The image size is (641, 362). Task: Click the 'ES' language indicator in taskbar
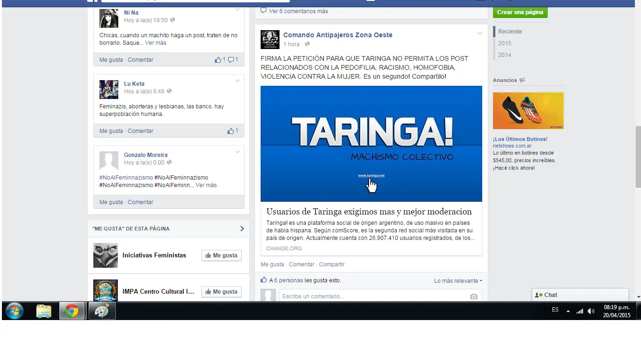pyautogui.click(x=555, y=310)
